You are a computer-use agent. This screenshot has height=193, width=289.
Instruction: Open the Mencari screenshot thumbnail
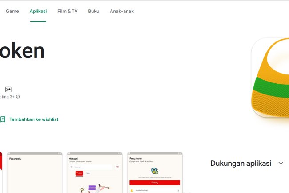click(x=94, y=173)
